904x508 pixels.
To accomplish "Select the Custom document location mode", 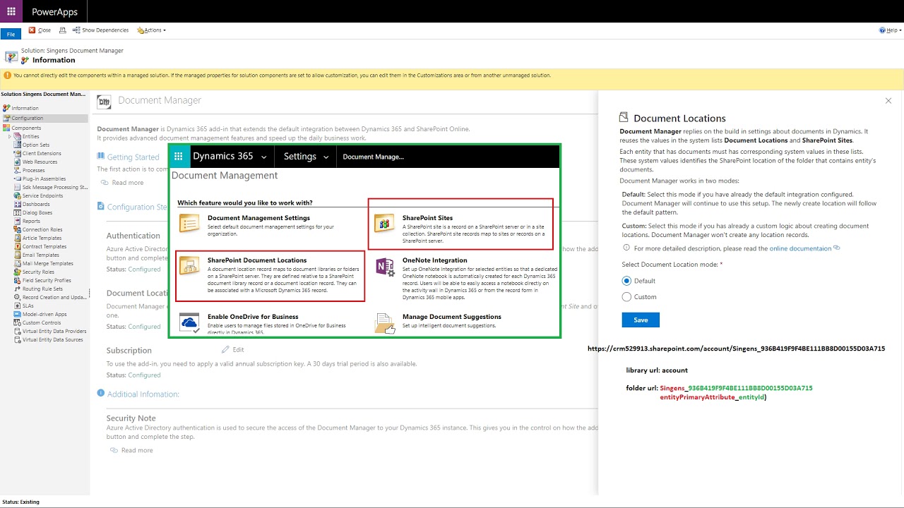I will click(626, 297).
